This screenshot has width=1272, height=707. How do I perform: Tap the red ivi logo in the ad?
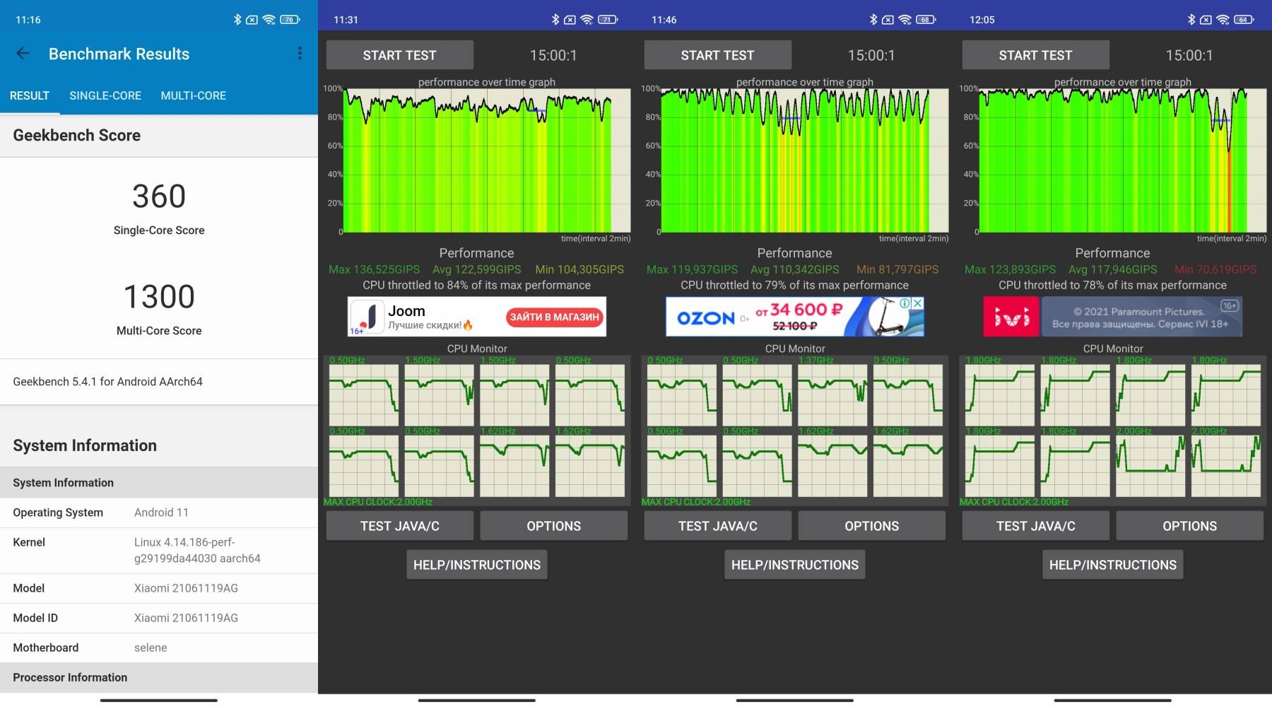pyautogui.click(x=1011, y=317)
